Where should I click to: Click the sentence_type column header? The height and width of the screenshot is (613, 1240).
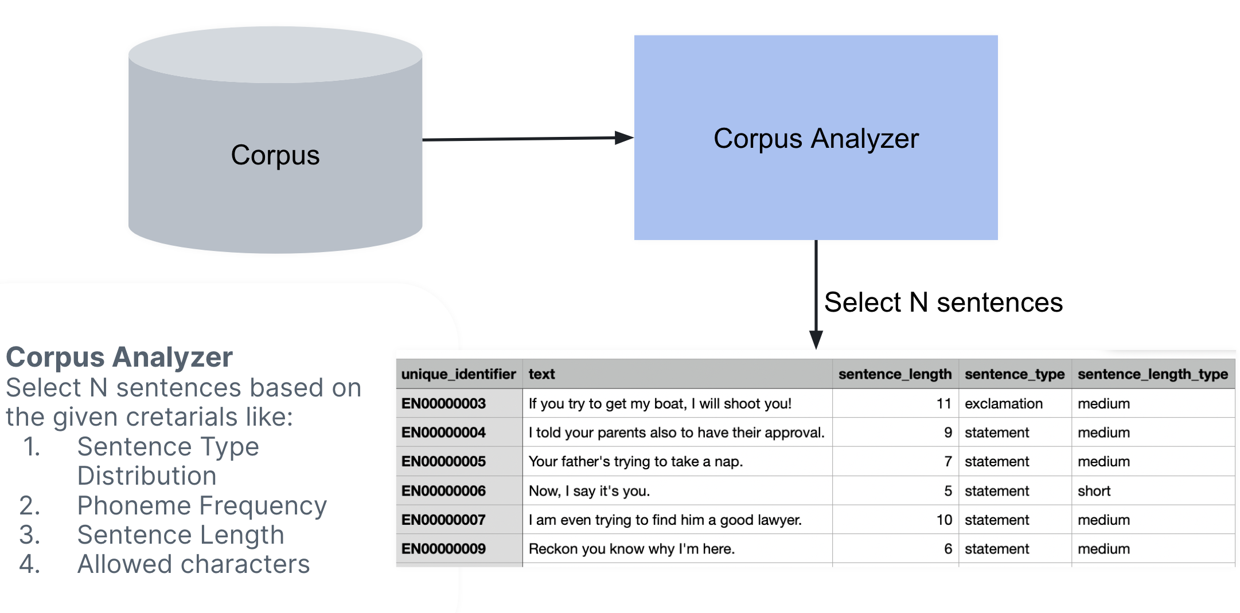[1015, 374]
